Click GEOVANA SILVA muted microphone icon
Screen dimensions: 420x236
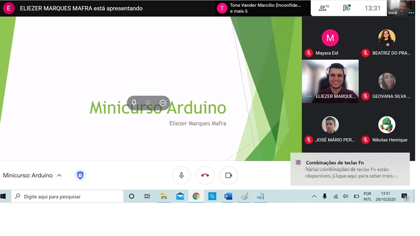(365, 96)
